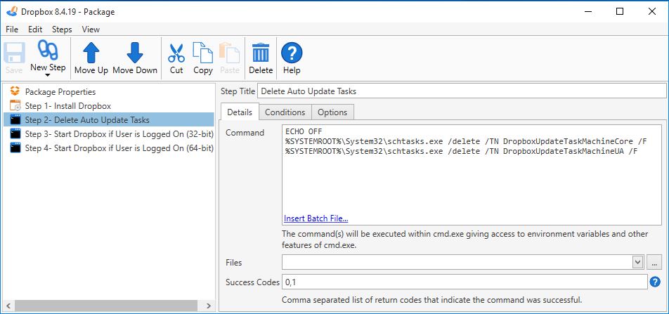Open the View menu
Viewport: 669px width, 314px height.
tap(91, 30)
